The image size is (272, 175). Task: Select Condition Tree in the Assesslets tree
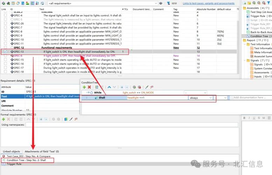tap(259, 36)
